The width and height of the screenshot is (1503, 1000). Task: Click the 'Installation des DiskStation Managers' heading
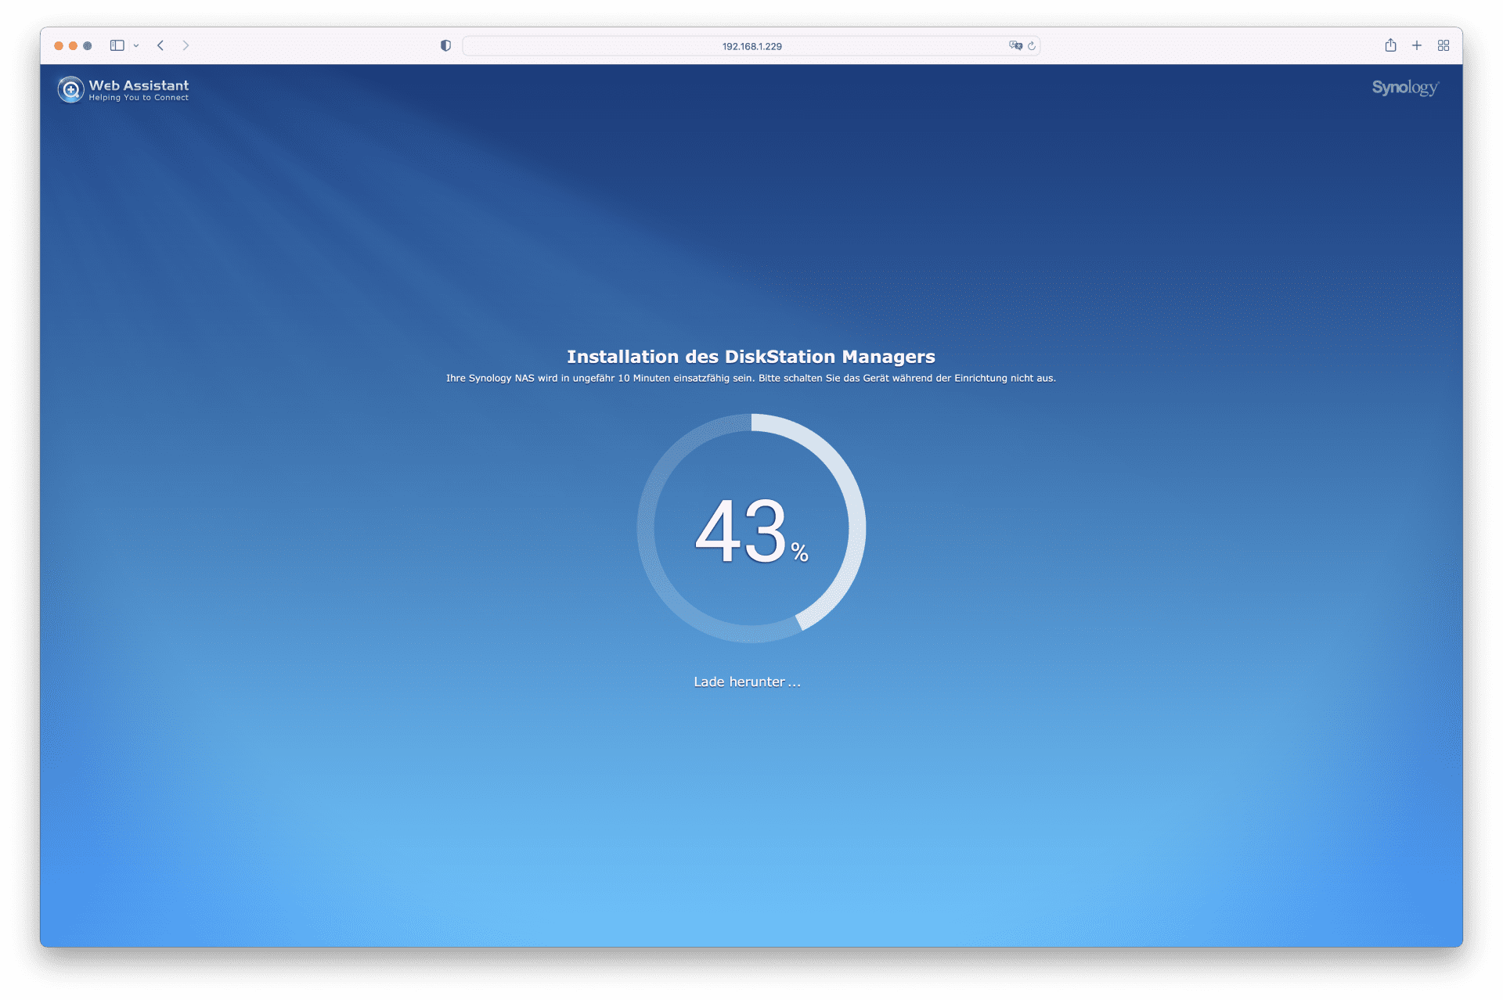[751, 357]
